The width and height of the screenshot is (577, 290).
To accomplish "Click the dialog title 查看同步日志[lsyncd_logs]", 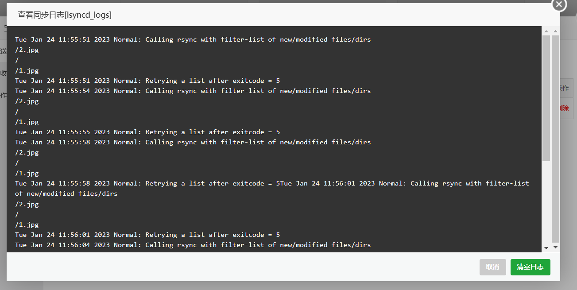I will tap(65, 15).
